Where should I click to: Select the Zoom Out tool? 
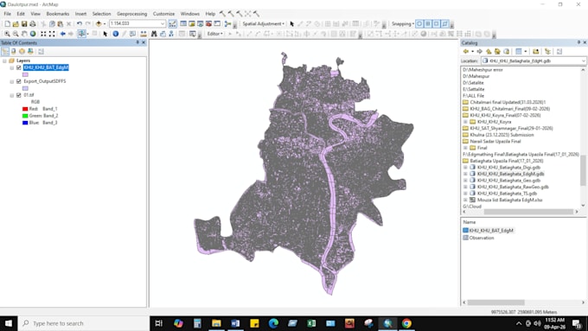pos(16,34)
